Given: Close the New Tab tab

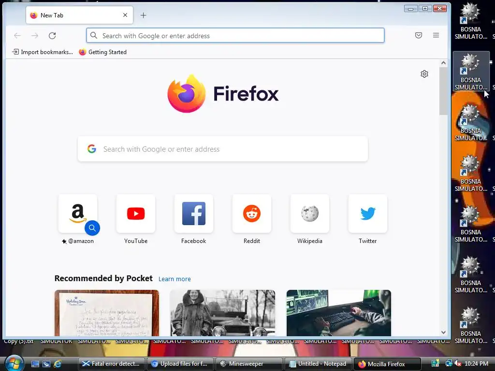Looking at the screenshot, I should point(125,15).
